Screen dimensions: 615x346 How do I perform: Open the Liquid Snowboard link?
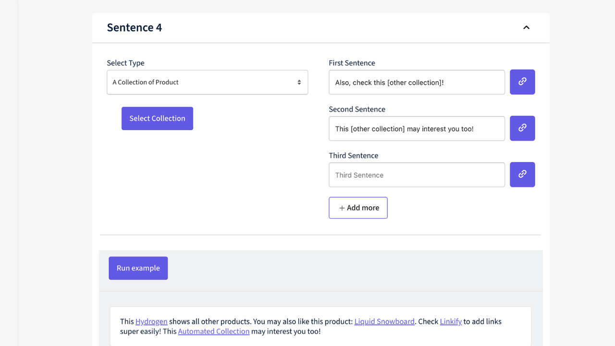coord(384,321)
